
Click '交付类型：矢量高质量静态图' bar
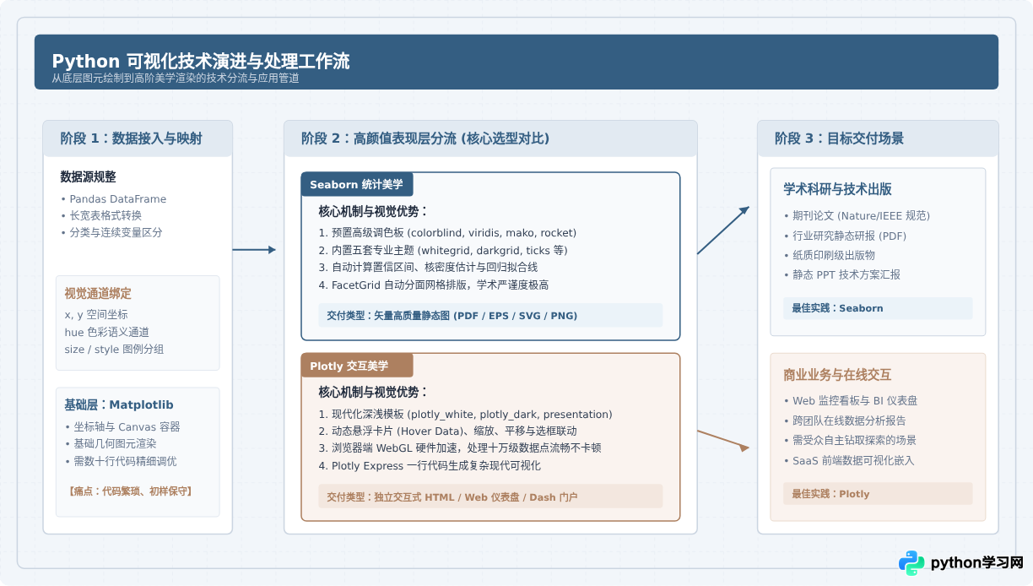point(490,315)
